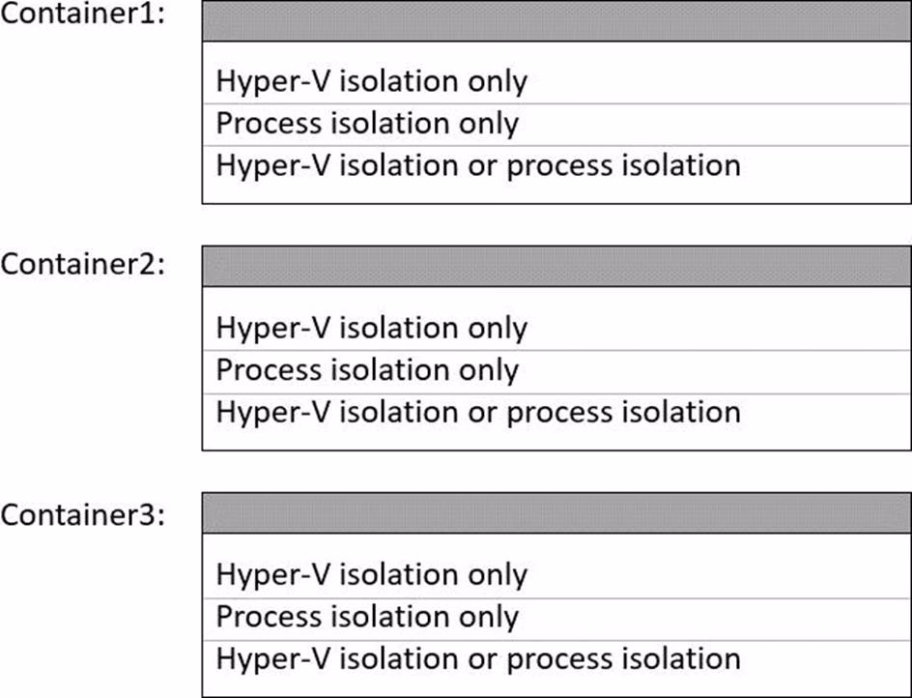The image size is (912, 698).
Task: Open the Container3 dropdown header bar
Action: pos(556,512)
